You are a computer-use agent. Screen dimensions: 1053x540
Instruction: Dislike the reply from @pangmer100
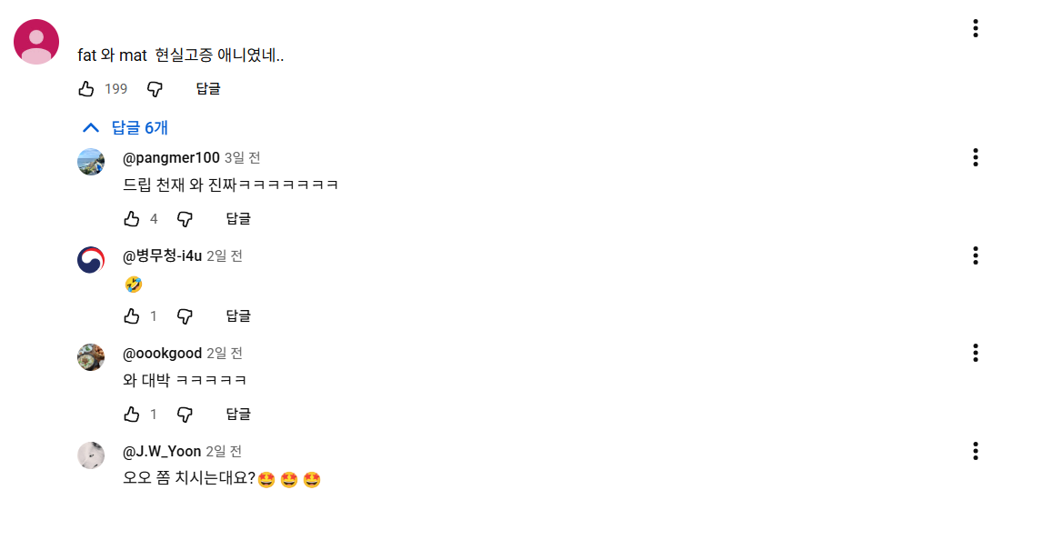(185, 218)
